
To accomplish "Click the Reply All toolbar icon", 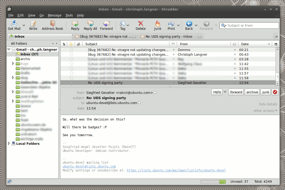I will point(90,23).
